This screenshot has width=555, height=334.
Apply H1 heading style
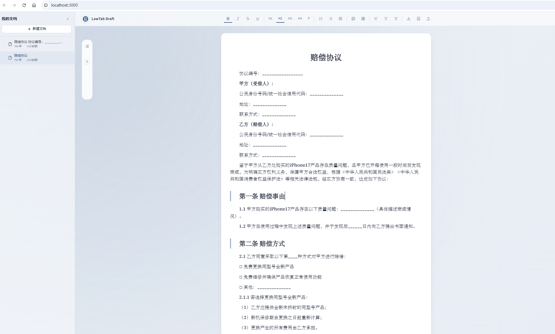[270, 19]
